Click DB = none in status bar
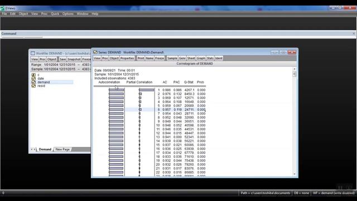 pos(301,193)
